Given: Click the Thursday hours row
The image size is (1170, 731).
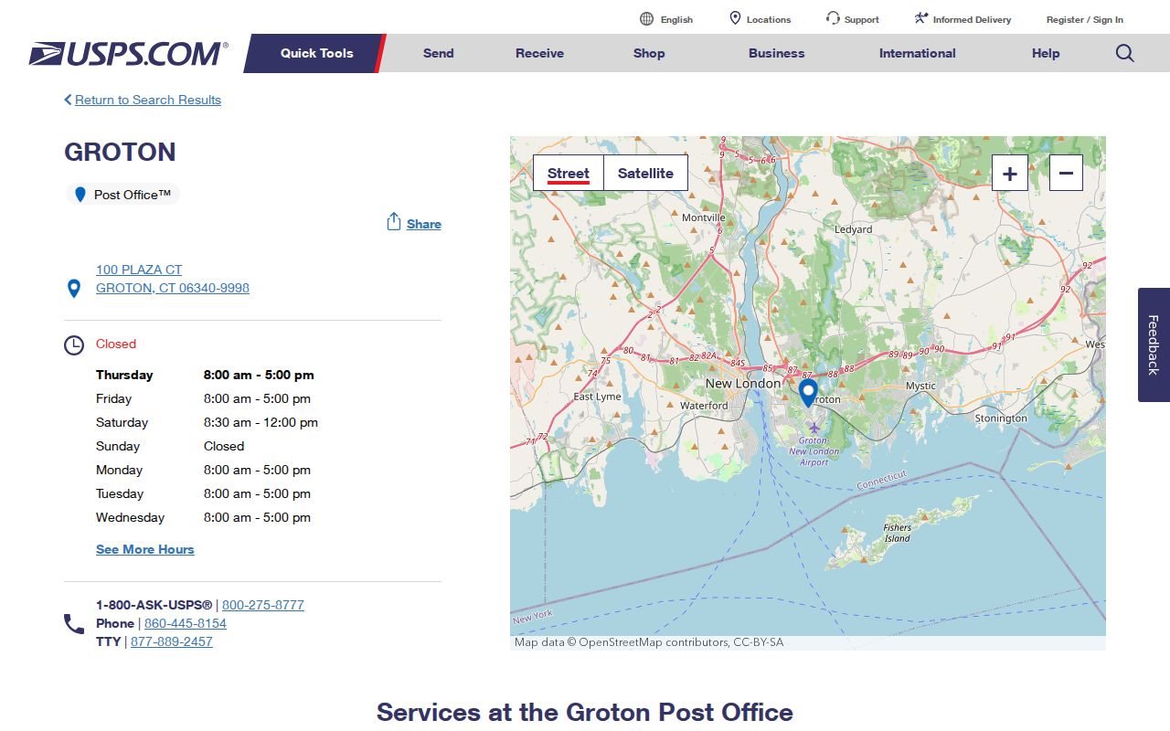Looking at the screenshot, I should 205,375.
